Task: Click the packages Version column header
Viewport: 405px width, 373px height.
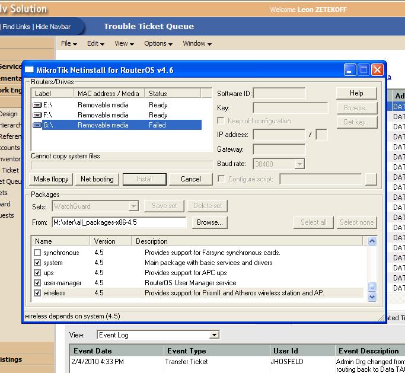Action: (x=111, y=241)
